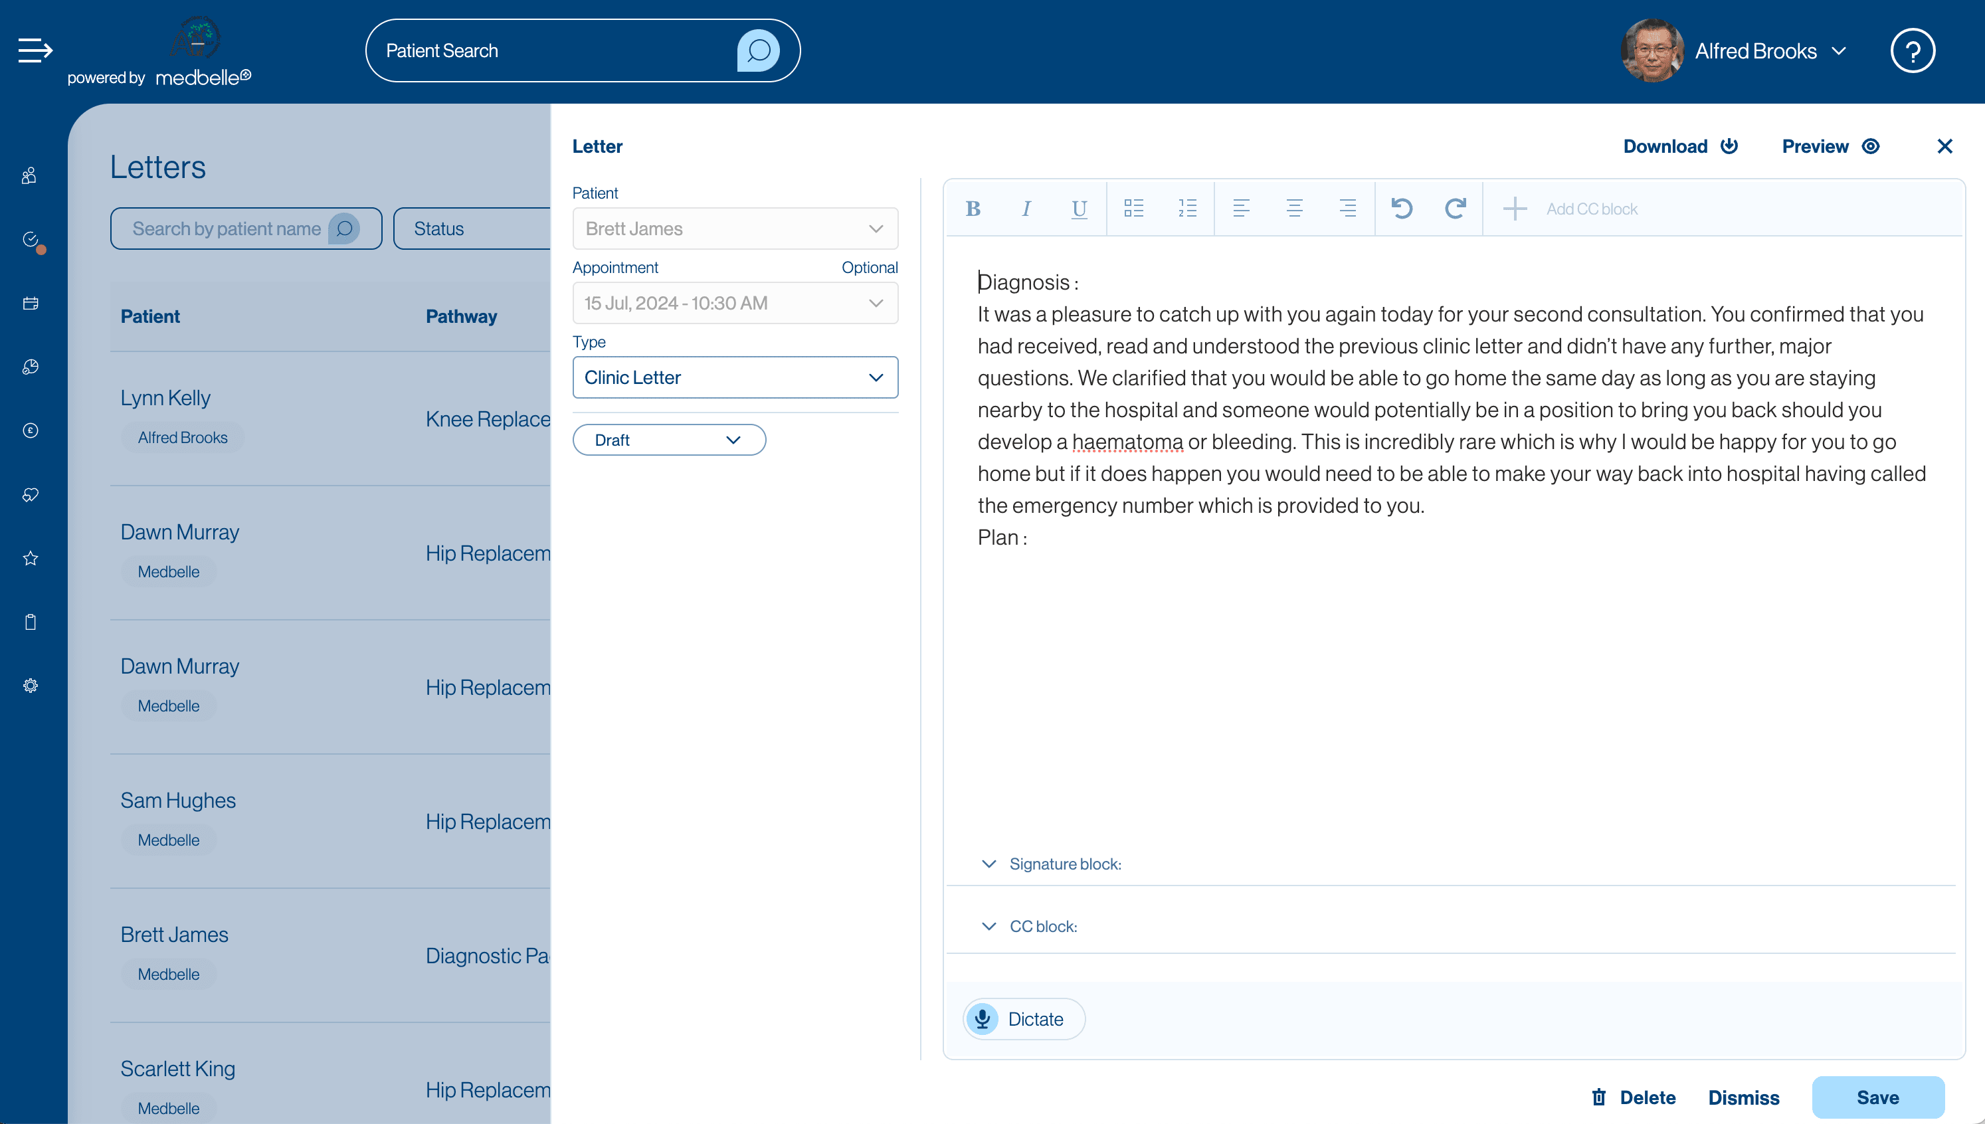The height and width of the screenshot is (1124, 1985).
Task: Open the patients sidebar icon
Action: coord(30,176)
